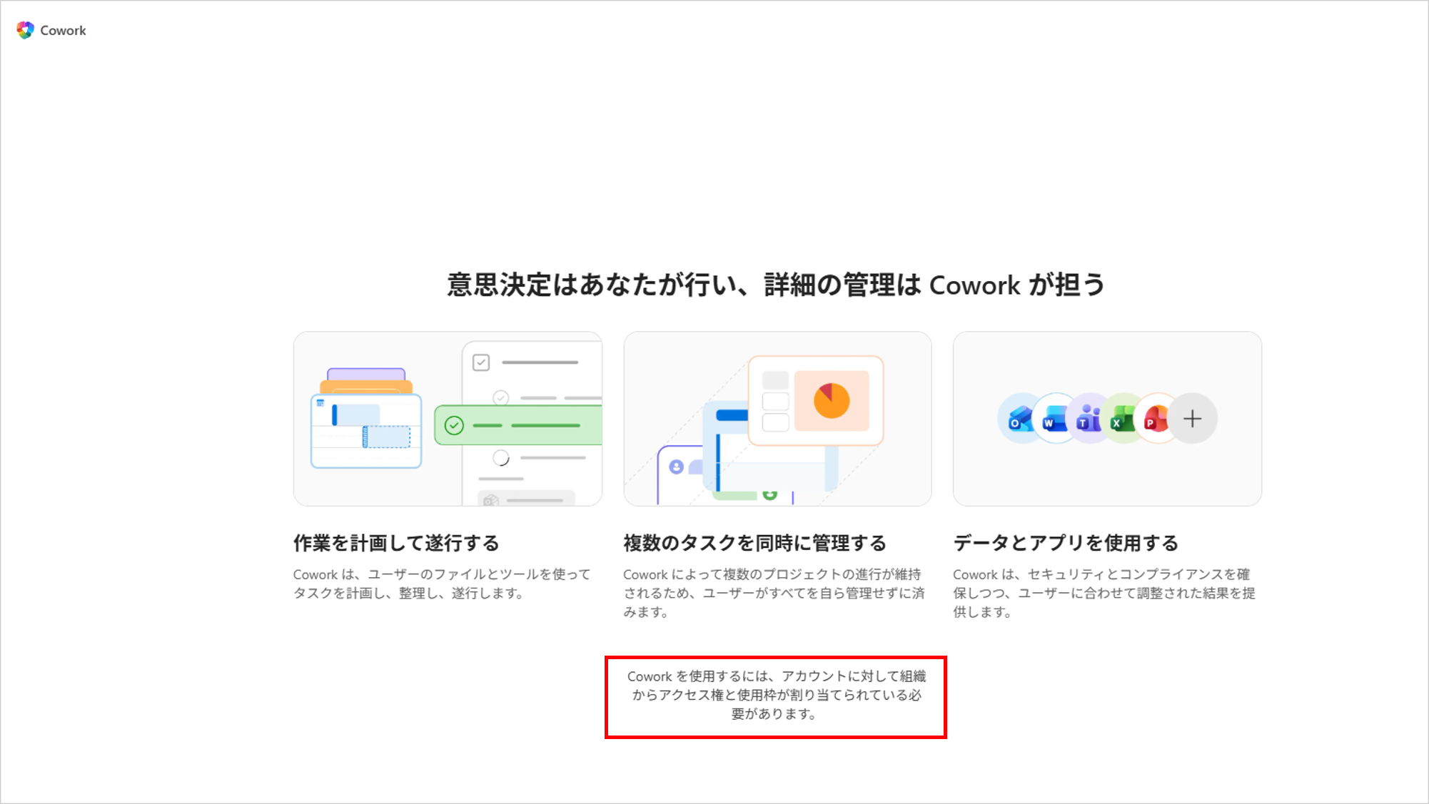Click the description starting Cowork は、ユーザーのファイル

click(442, 584)
